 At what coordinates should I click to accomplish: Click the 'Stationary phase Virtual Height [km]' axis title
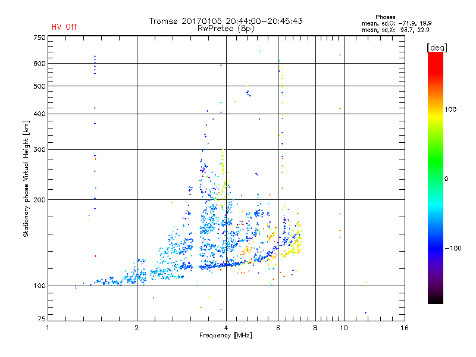click(x=26, y=179)
